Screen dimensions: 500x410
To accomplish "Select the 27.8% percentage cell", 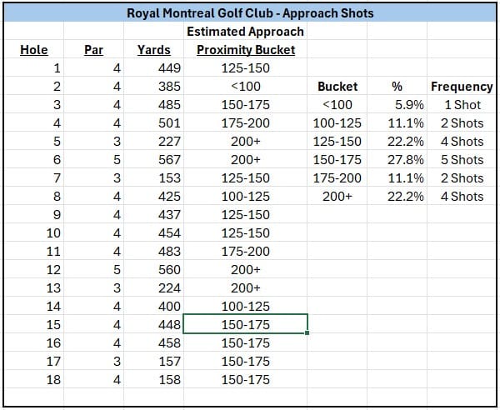I will (397, 160).
